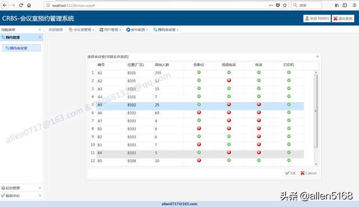Click the Cancel button in the dialog

(308, 173)
